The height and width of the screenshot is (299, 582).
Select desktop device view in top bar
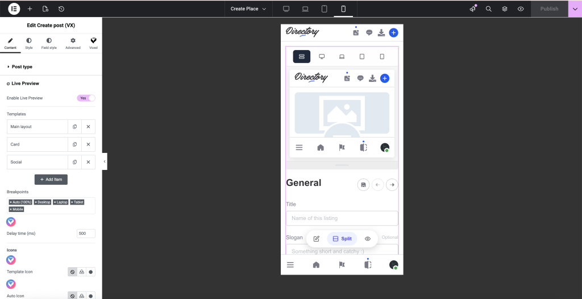(286, 9)
